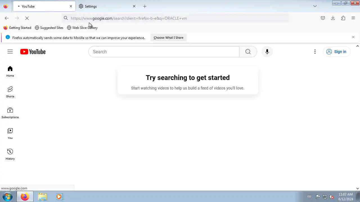Click the Firefox back arrow
This screenshot has width=360, height=202.
7,18
